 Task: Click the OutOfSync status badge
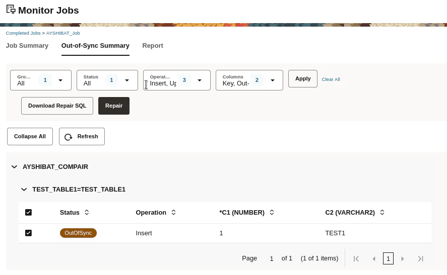click(78, 233)
